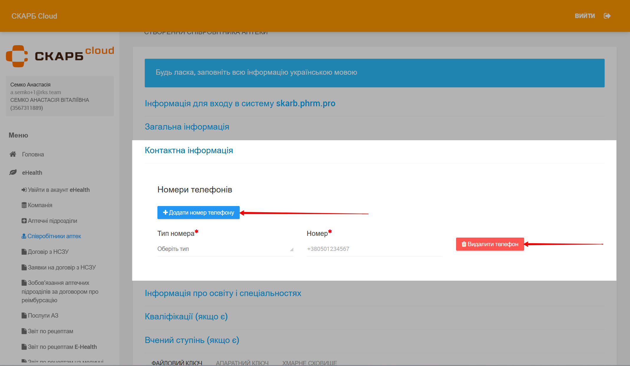
Task: Click the ВИЙТИ logout link
Action: click(585, 16)
